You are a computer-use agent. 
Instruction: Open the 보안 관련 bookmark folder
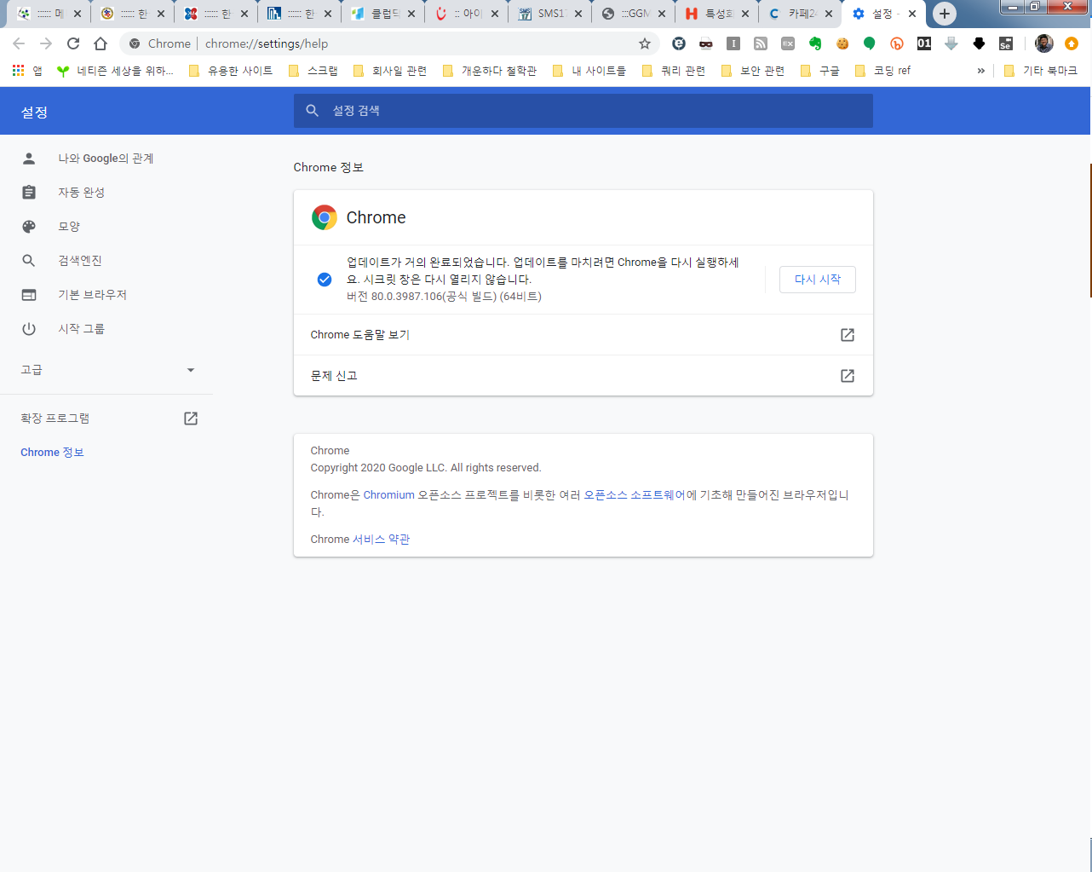coord(753,71)
